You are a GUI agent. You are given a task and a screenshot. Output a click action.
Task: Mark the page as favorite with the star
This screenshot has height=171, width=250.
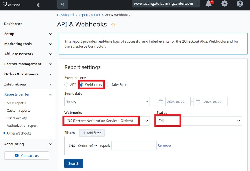point(113,25)
